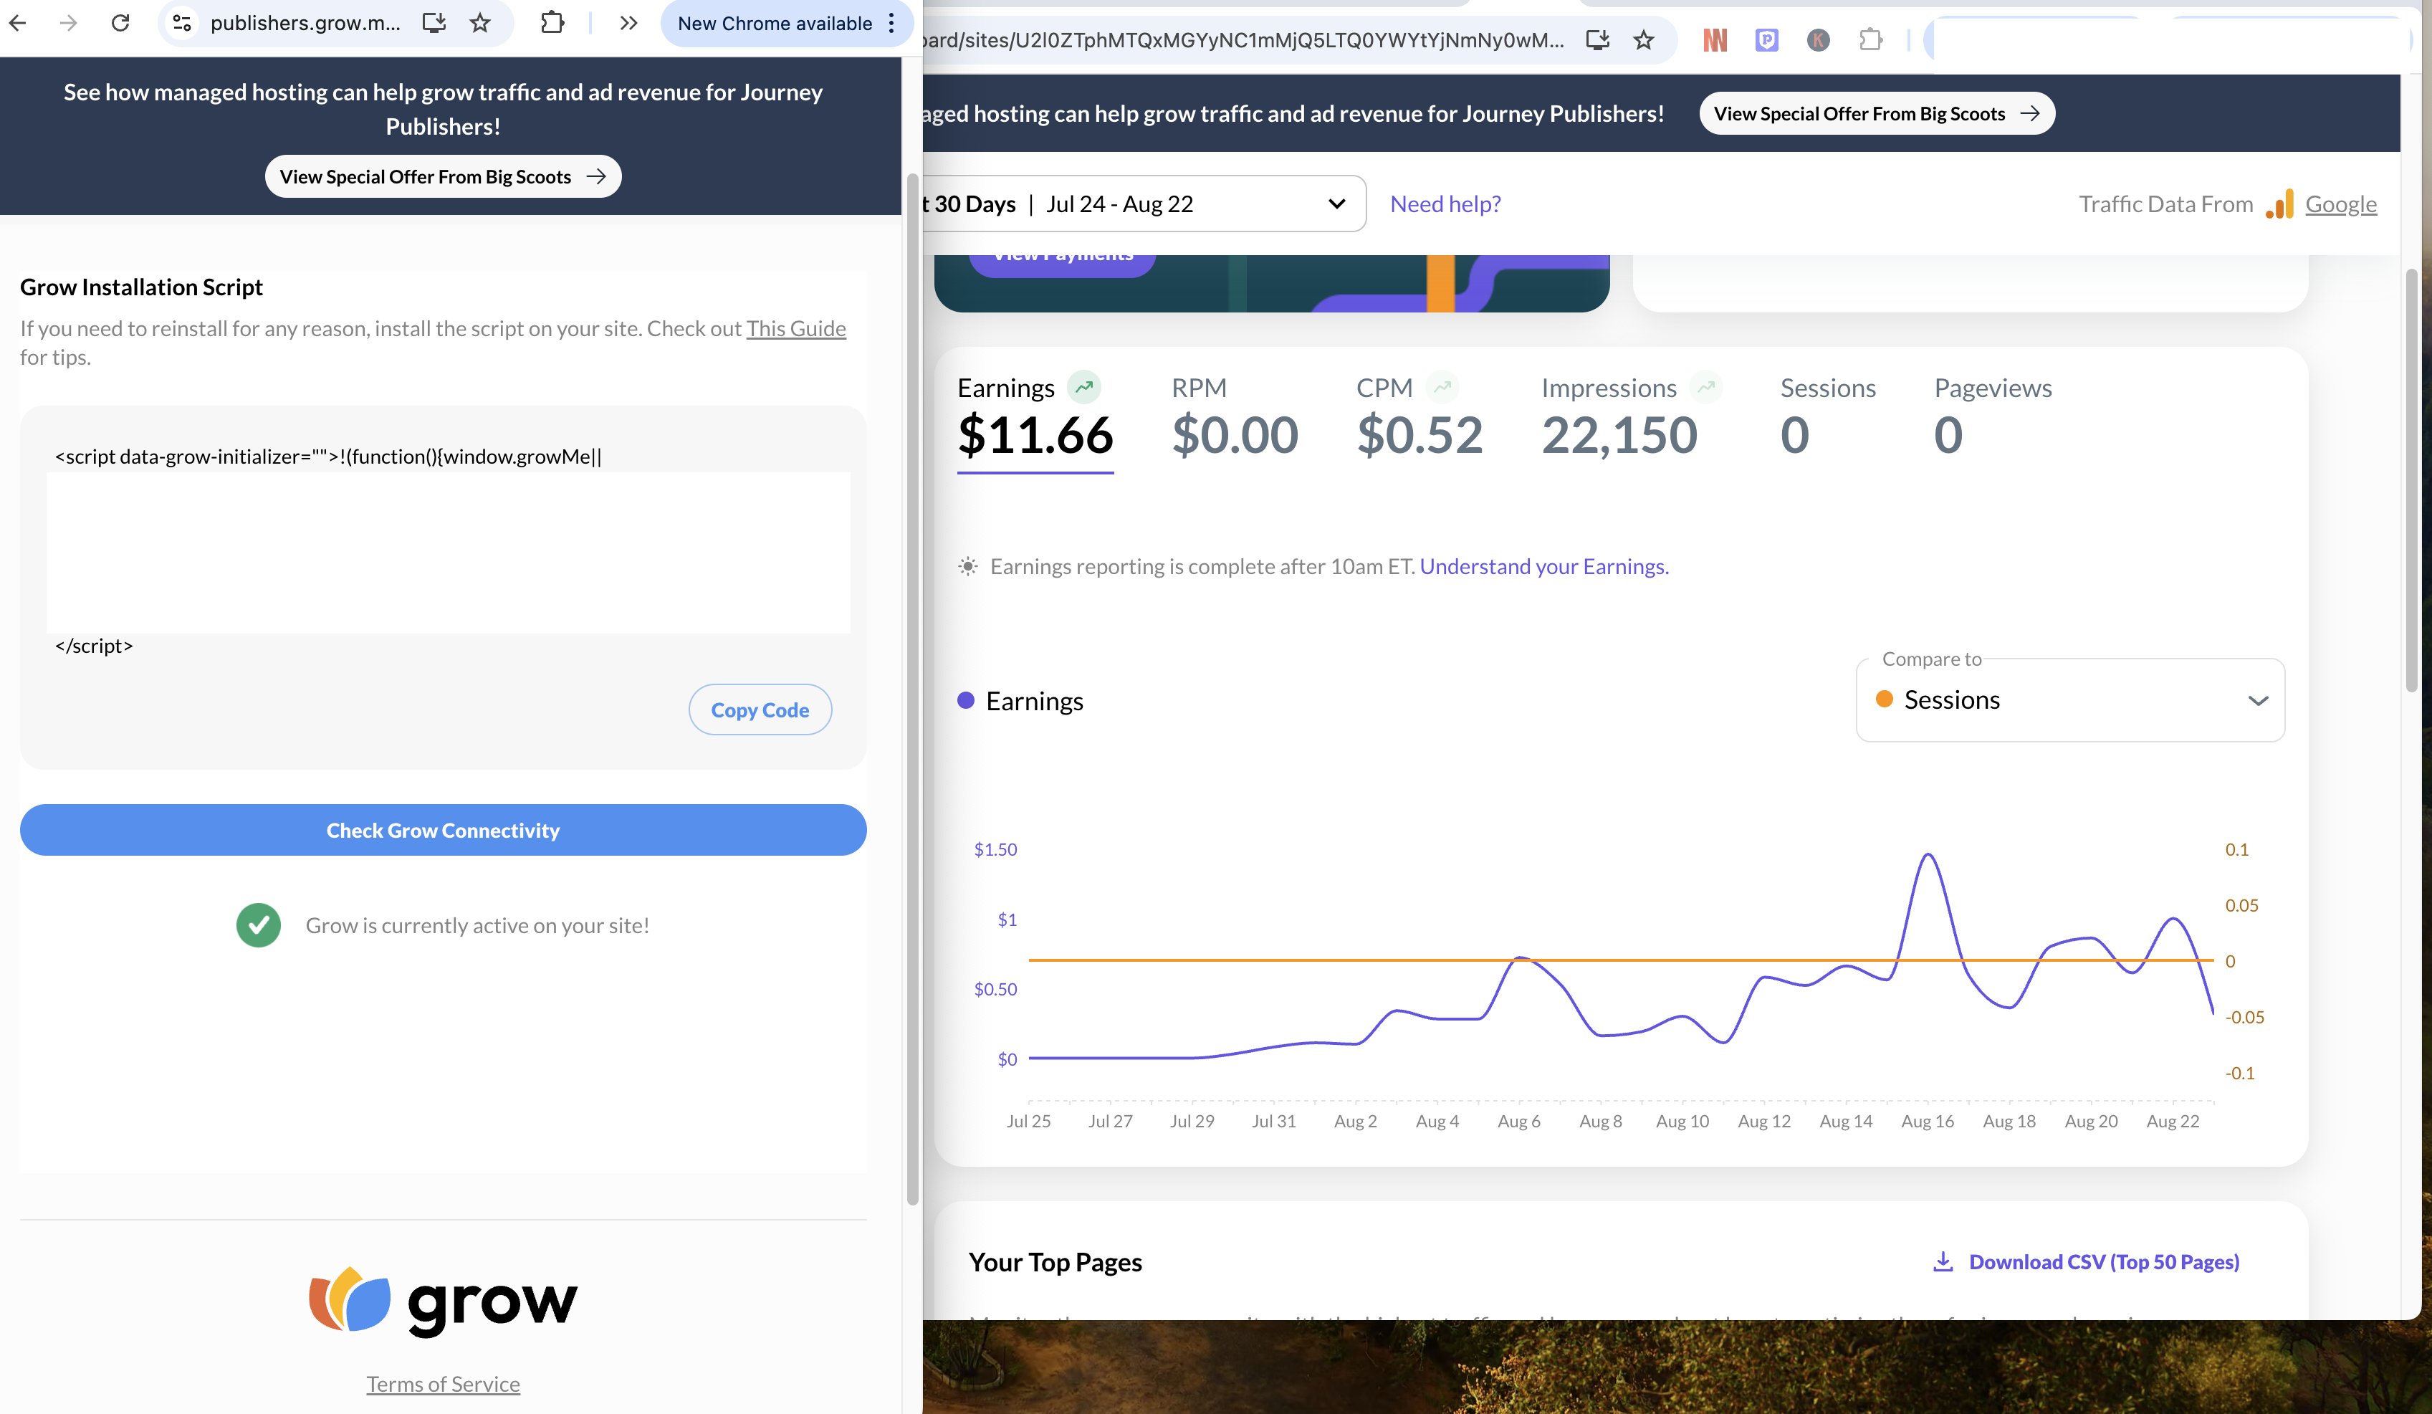Open the extensions puzzle icon in left browser

552,22
